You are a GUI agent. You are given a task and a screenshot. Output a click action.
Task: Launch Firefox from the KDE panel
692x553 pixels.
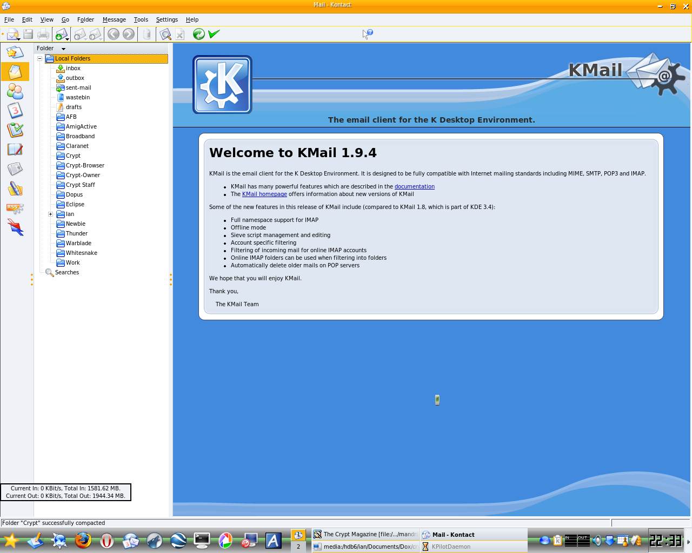(x=83, y=540)
